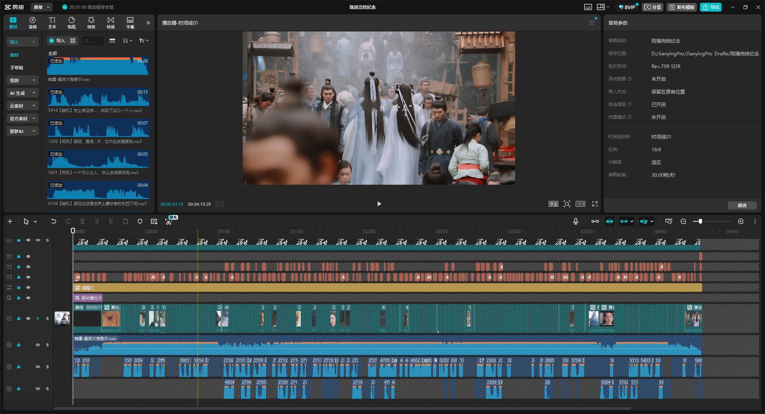Open the 菜单 dropdown menu
Screen dimensions: 765x414
coord(41,7)
